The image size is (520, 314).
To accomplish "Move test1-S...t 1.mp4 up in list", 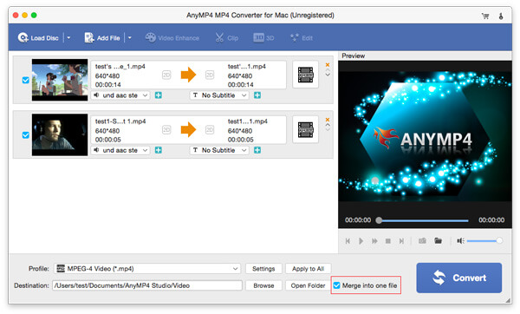I will [x=328, y=125].
